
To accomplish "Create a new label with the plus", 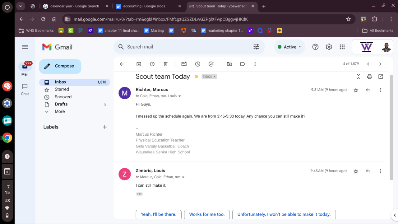I will 105,127.
